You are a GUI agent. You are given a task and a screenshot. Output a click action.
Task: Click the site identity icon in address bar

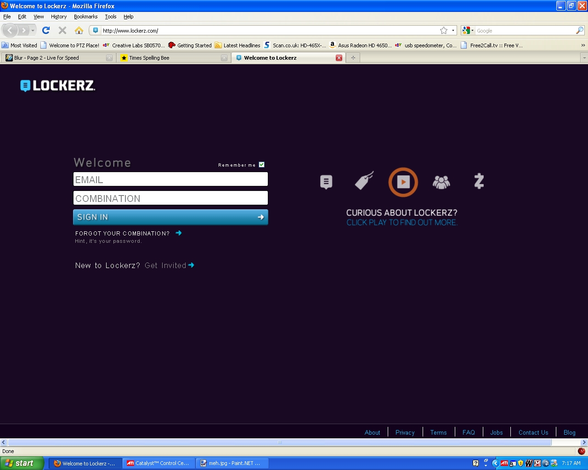pyautogui.click(x=96, y=30)
